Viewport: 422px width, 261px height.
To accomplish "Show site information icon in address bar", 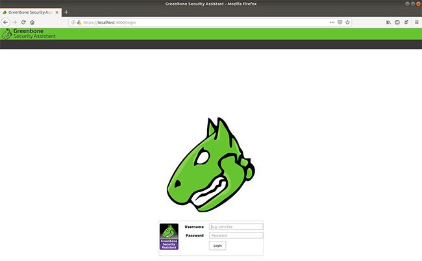I will tap(73, 22).
